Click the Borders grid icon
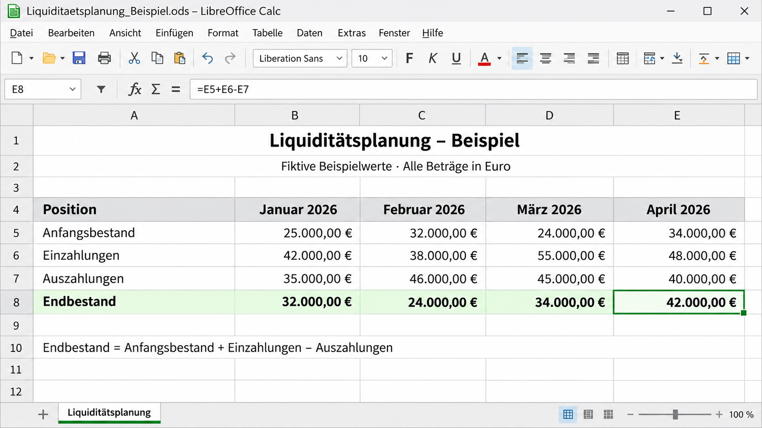Image resolution: width=762 pixels, height=428 pixels. click(x=734, y=58)
